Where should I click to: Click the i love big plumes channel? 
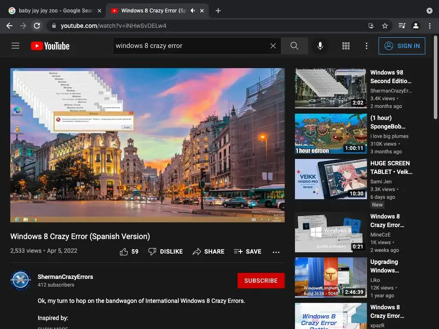click(389, 136)
